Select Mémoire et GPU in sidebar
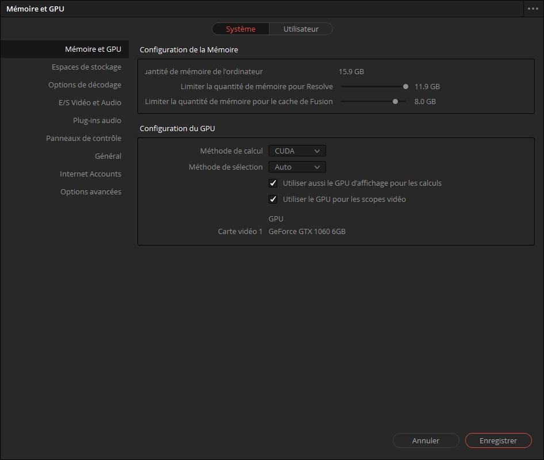The image size is (544, 460). pyautogui.click(x=93, y=49)
